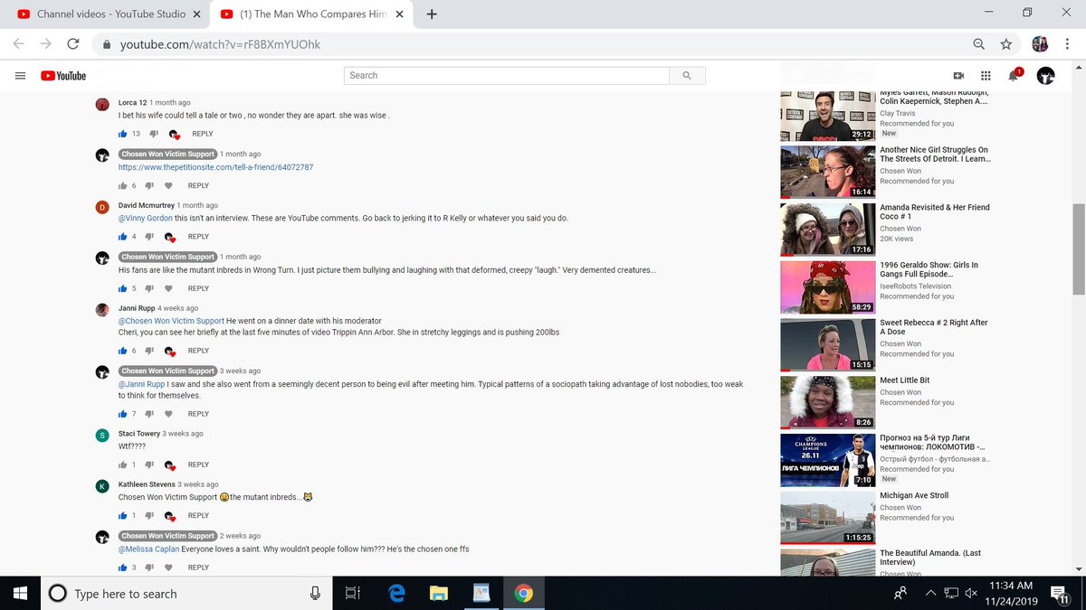This screenshot has width=1086, height=610.
Task: Open Janni Rupp's channel name
Action: (x=138, y=308)
